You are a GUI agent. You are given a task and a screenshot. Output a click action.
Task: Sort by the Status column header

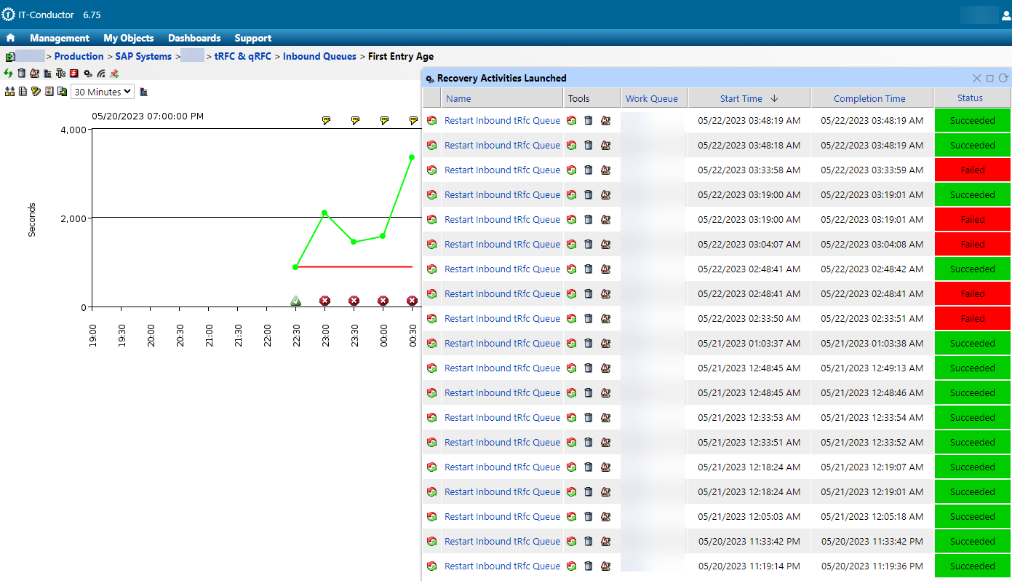pyautogui.click(x=970, y=98)
